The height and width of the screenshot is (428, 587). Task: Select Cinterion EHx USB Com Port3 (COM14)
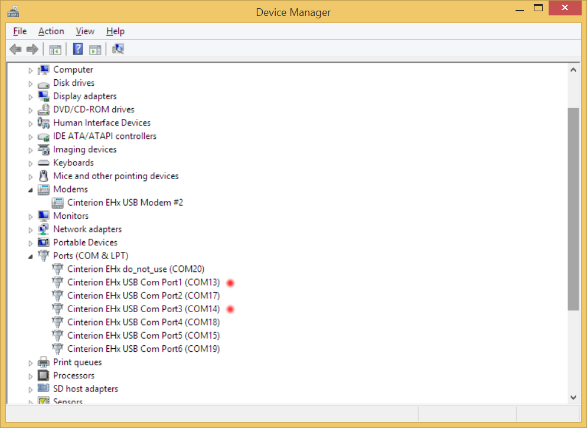(144, 309)
